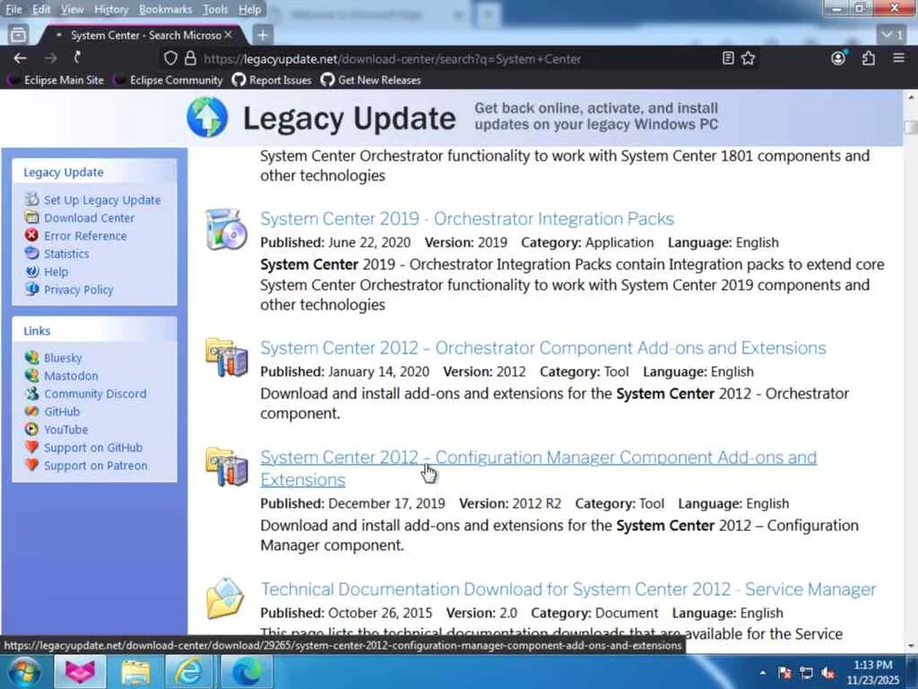Open Windows Explorer from taskbar
The height and width of the screenshot is (689, 918).
[136, 671]
